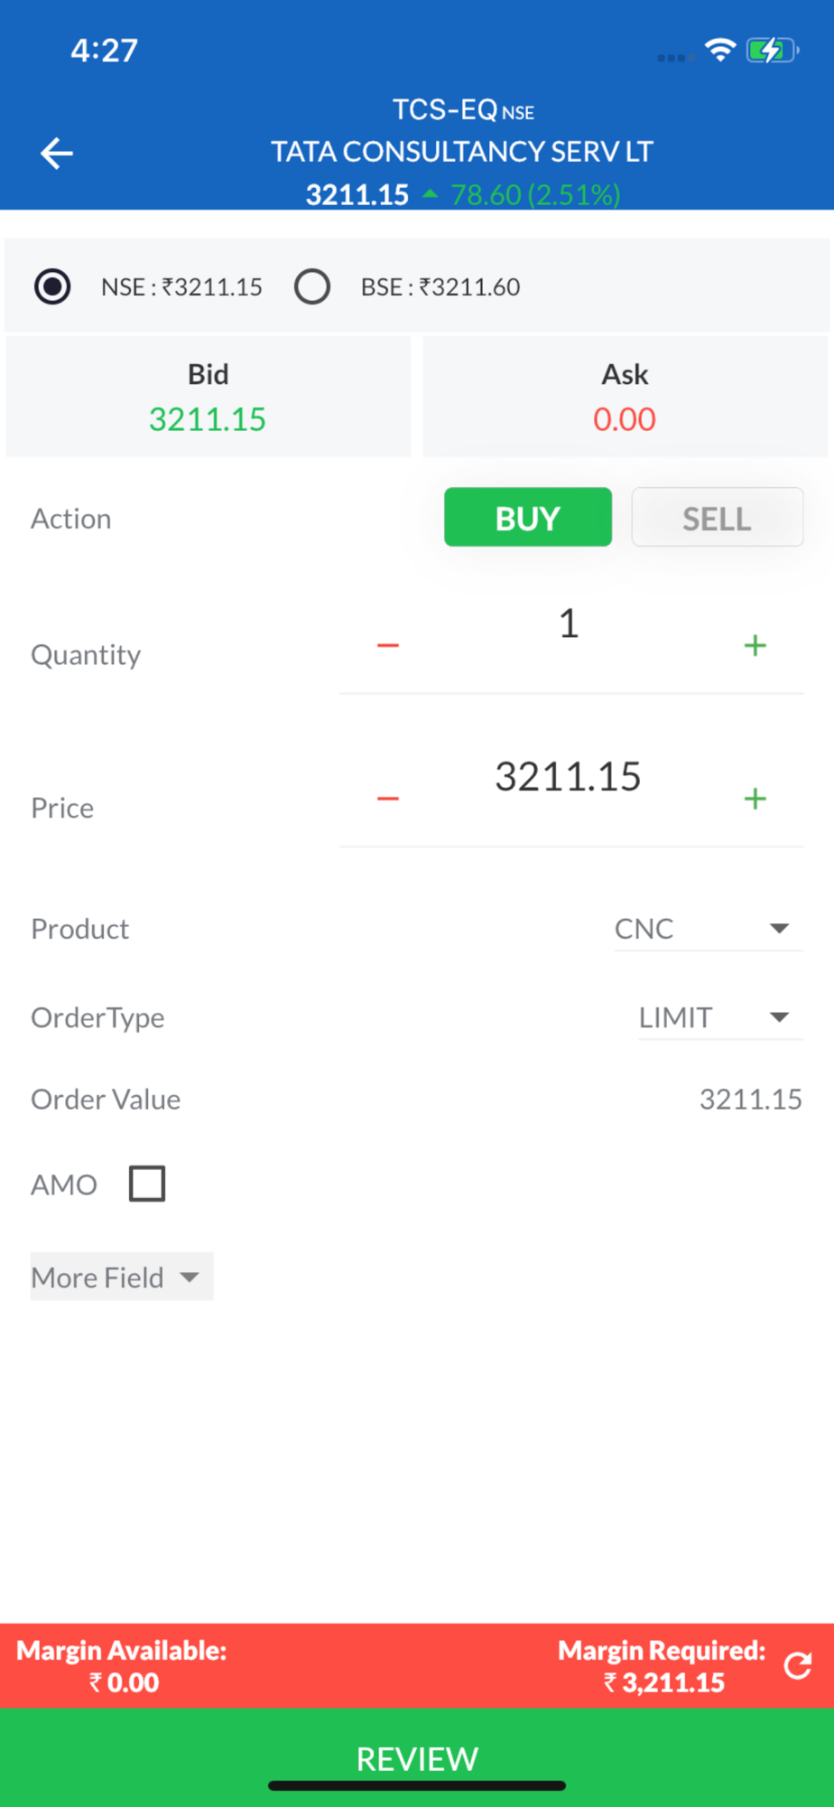The height and width of the screenshot is (1807, 834).
Task: Choose the BUY action
Action: [528, 518]
